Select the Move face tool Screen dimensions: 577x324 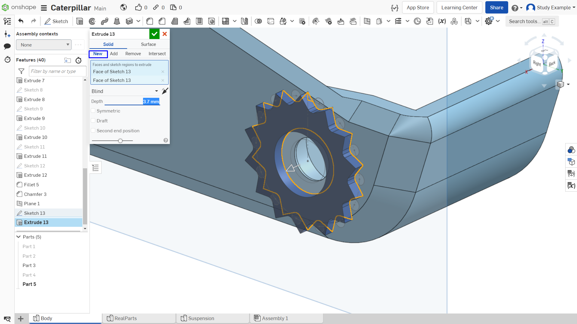tap(341, 21)
